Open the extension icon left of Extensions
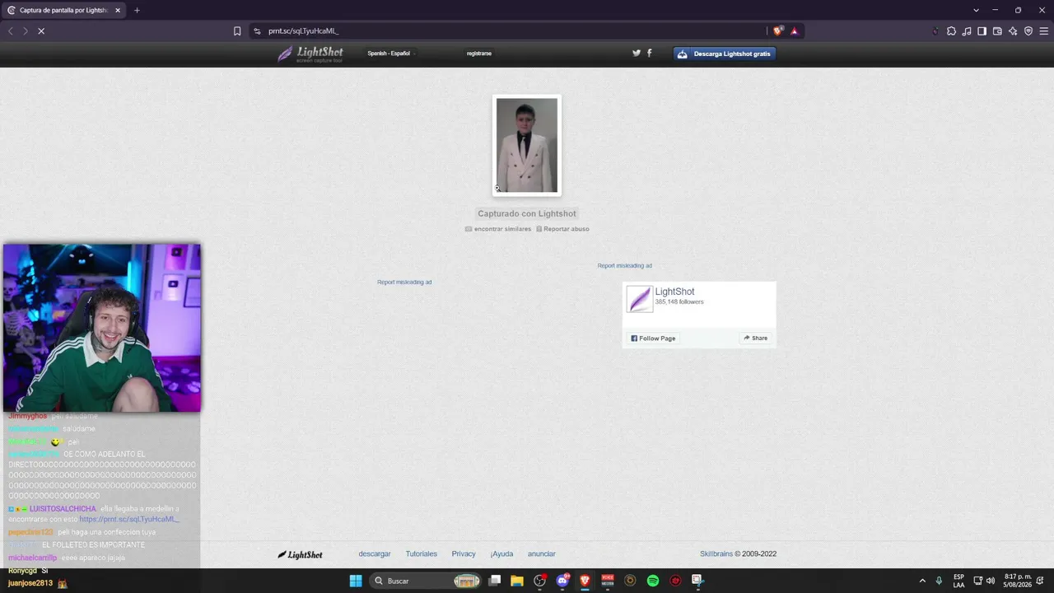This screenshot has height=593, width=1054. 935,31
